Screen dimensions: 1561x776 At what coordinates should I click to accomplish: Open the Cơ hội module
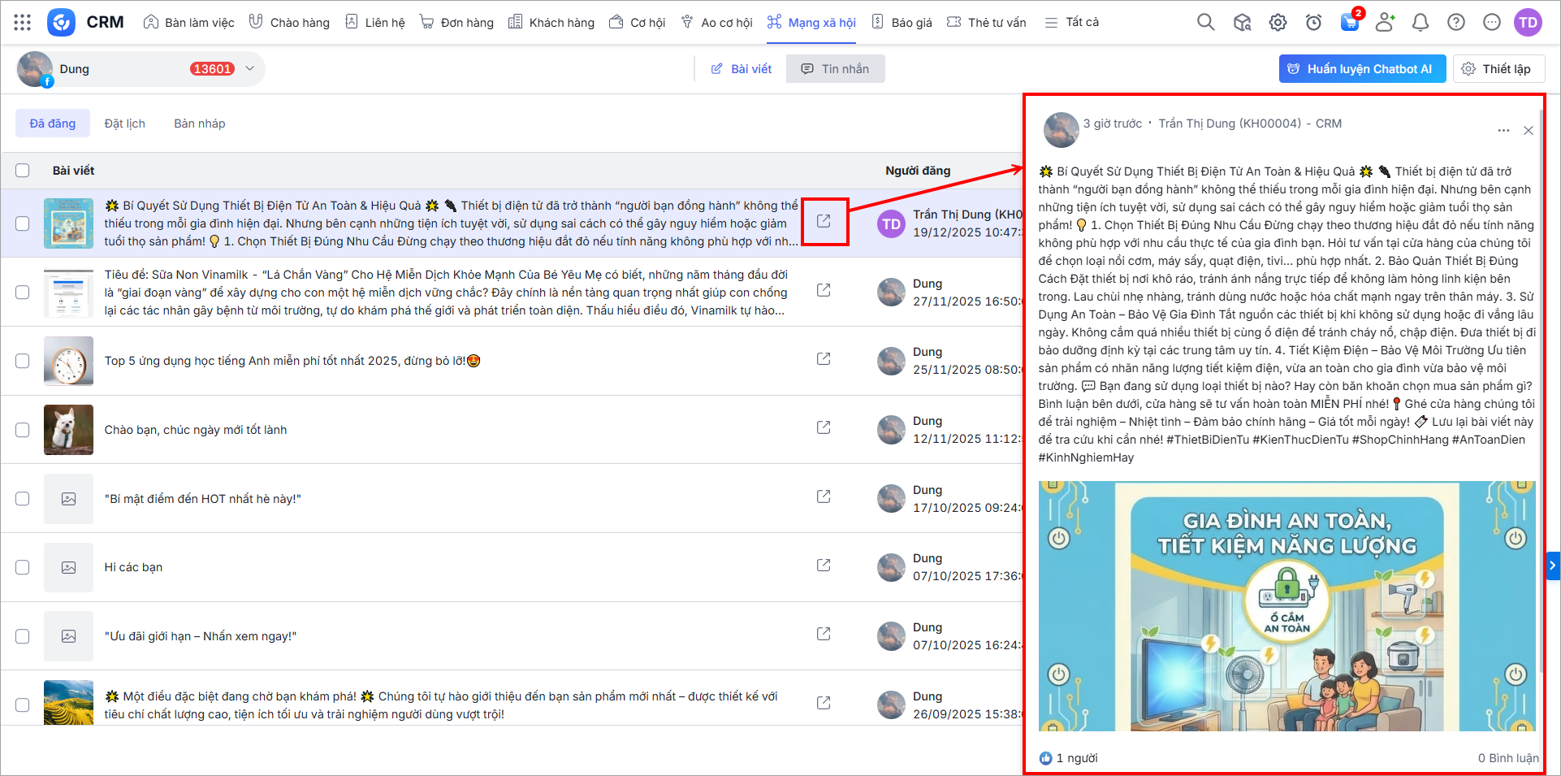[x=637, y=22]
